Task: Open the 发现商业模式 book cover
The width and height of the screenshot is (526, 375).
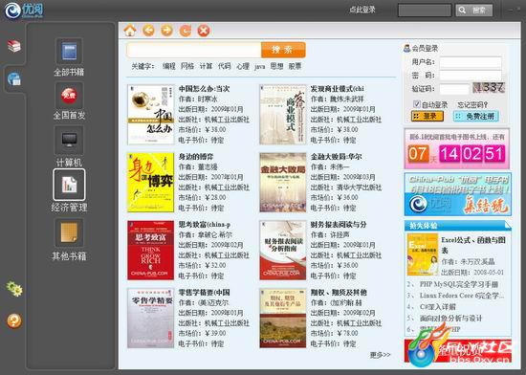Action: coord(283,115)
